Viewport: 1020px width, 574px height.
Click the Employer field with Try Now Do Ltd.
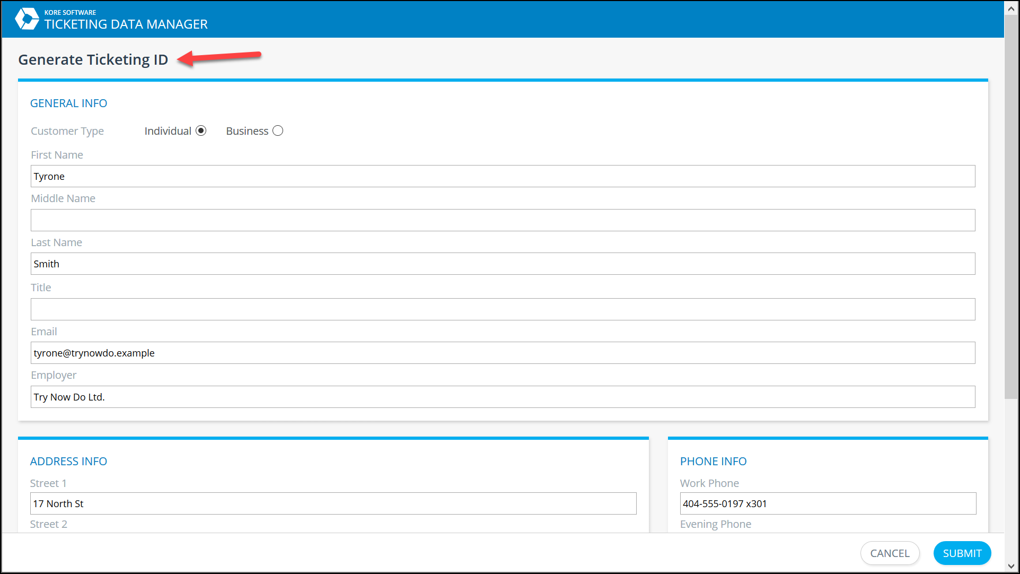pyautogui.click(x=503, y=397)
